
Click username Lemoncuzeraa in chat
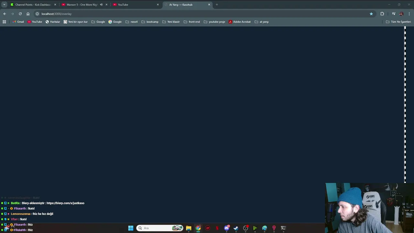point(21,214)
